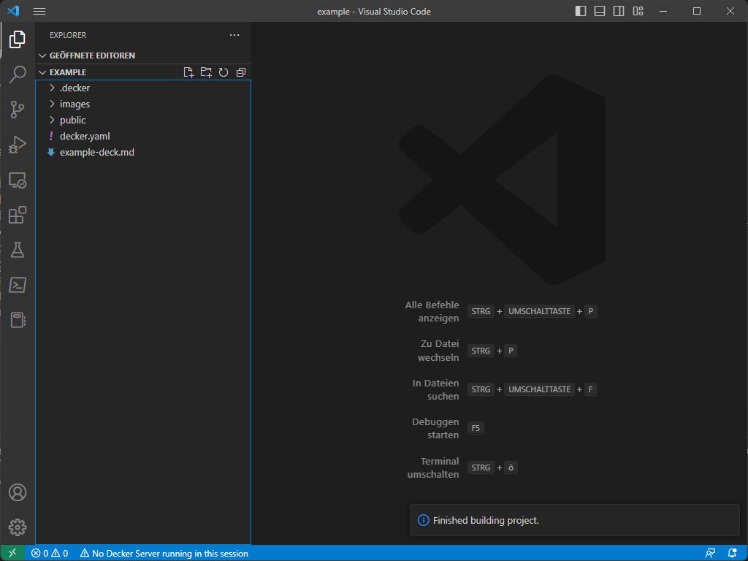Click the Accounts icon above Settings
The image size is (748, 561).
tap(18, 492)
